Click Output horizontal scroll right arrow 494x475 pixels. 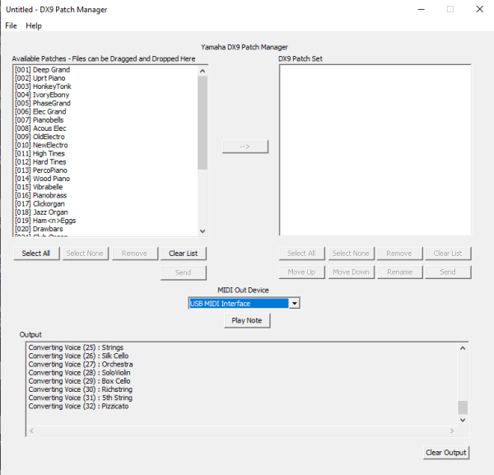pyautogui.click(x=451, y=431)
